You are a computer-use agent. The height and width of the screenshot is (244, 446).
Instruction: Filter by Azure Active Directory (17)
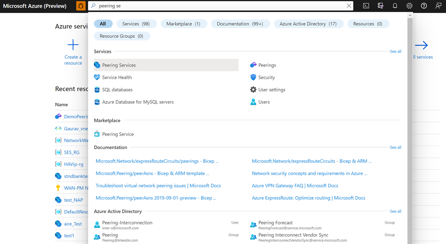click(308, 24)
